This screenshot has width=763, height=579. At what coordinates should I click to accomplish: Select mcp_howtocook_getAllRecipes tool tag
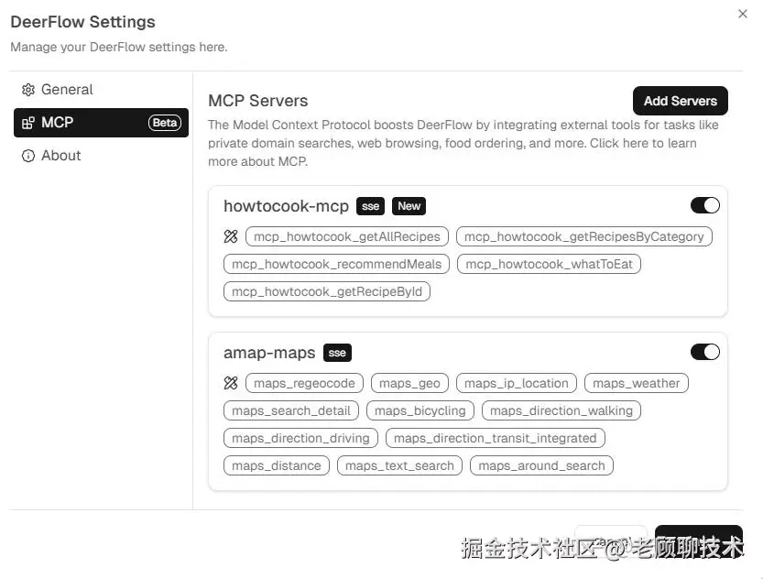click(347, 236)
